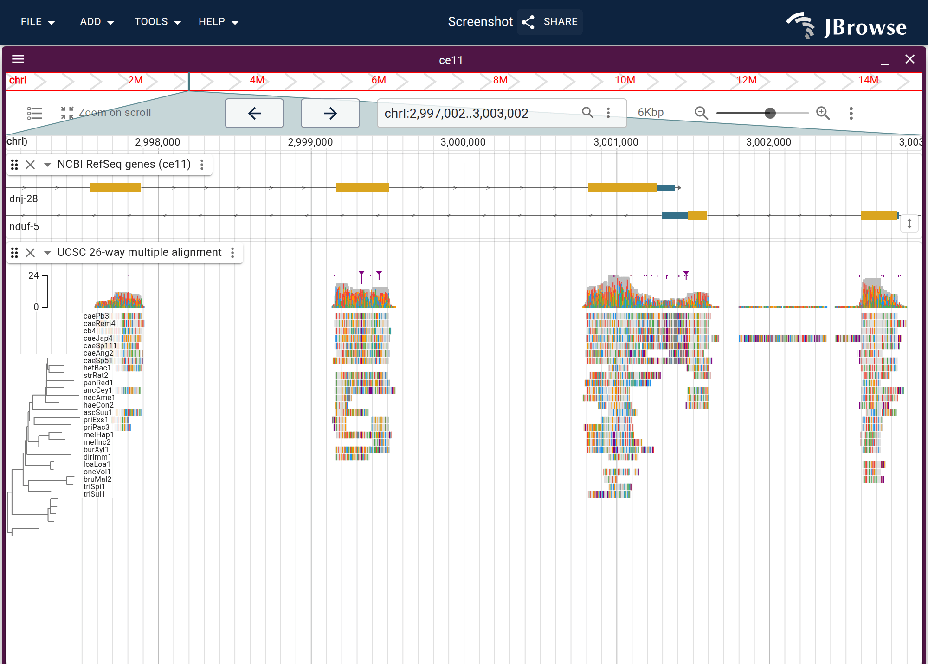Close the UCSC 26-way multiple alignment track
The image size is (928, 664).
(30, 253)
